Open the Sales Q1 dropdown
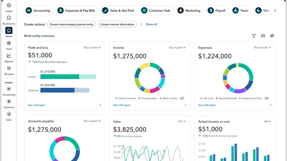The image size is (287, 161). pos(182,122)
